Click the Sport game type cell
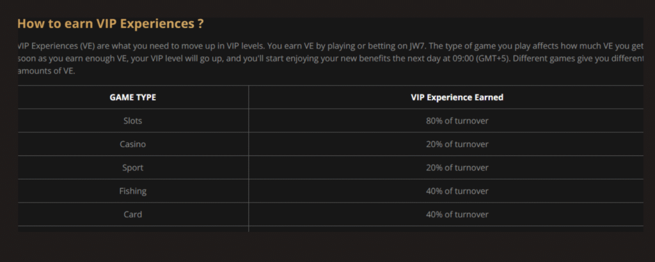Screen dimensions: 655x262 [x=133, y=167]
